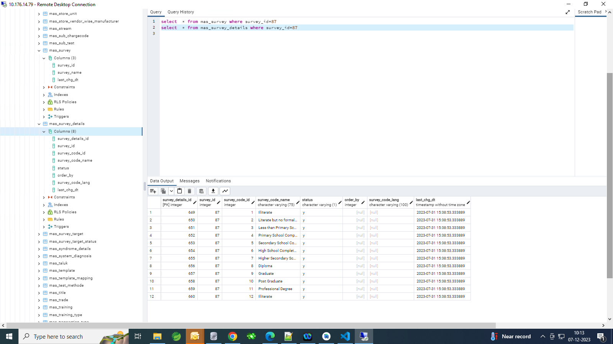
Task: Select the order_by column in the tree
Action: [x=66, y=175]
